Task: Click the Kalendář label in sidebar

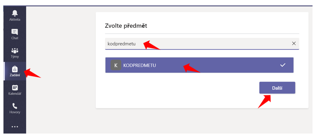Action: [15, 94]
